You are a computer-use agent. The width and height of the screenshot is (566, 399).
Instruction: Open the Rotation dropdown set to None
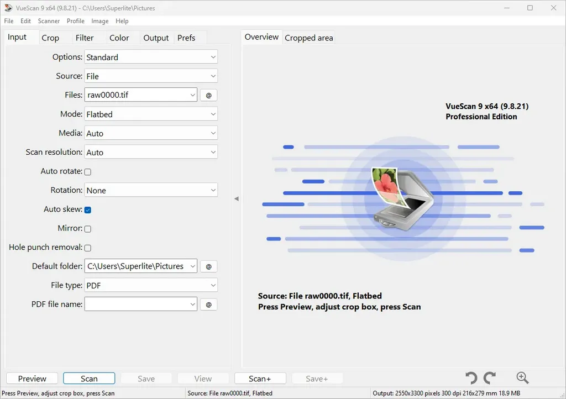pos(151,190)
